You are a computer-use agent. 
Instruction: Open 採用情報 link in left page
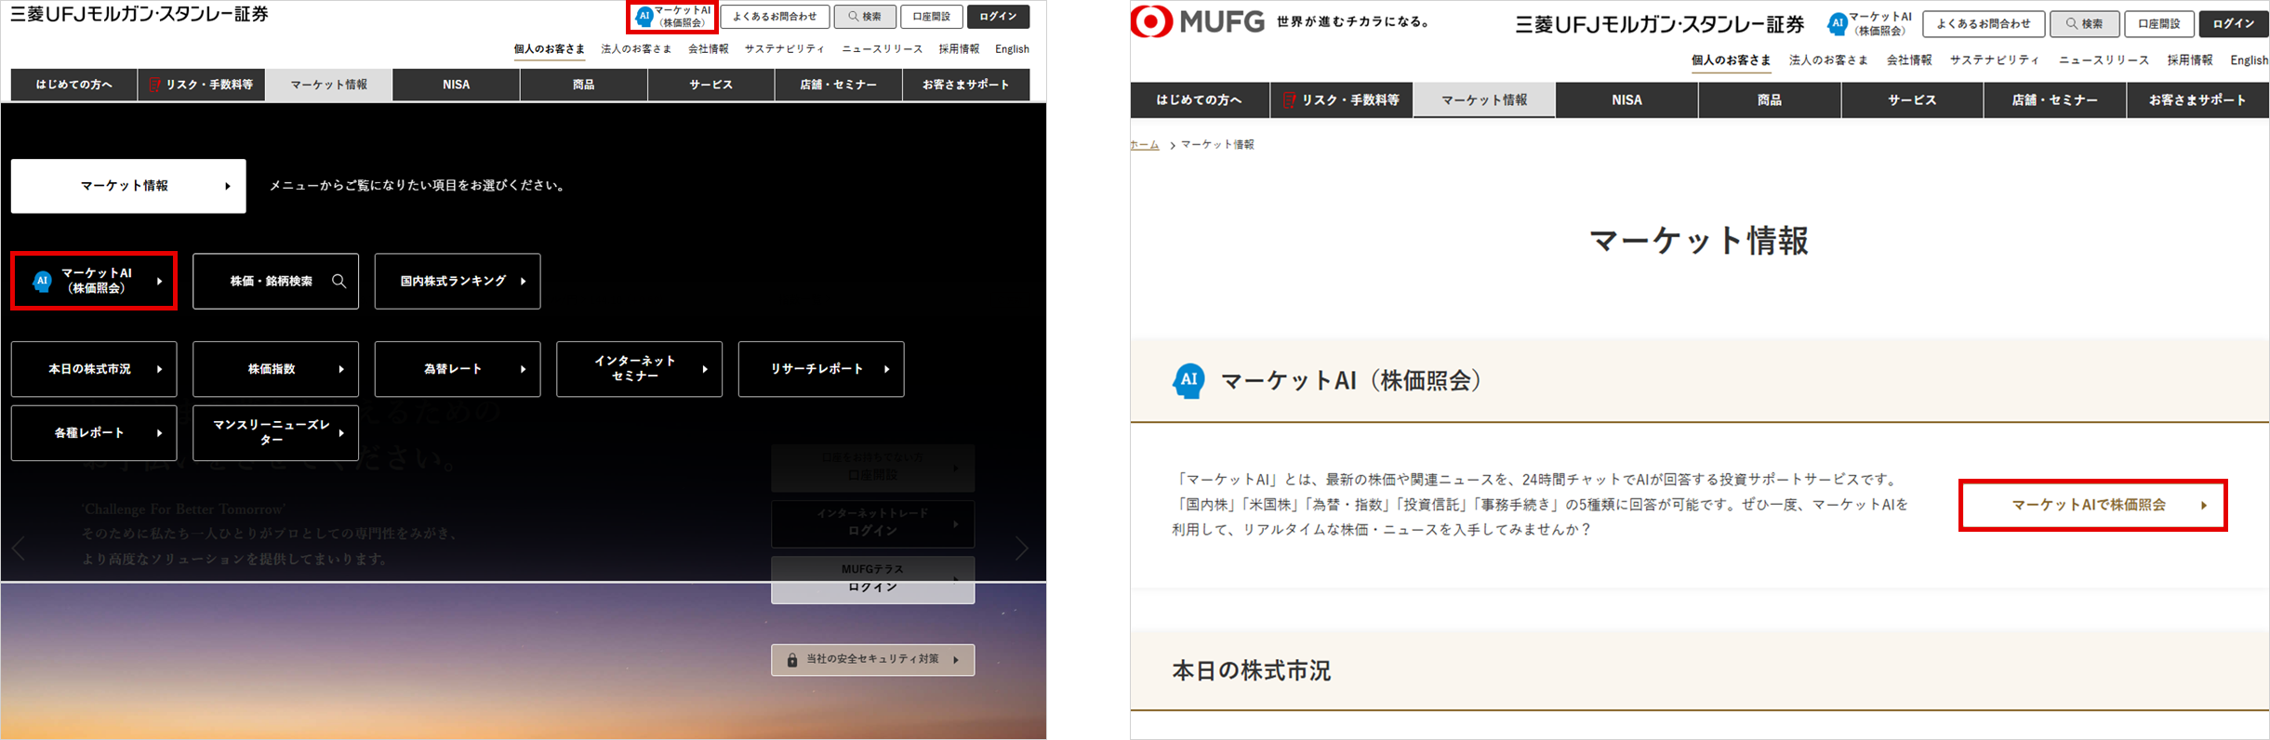[x=959, y=49]
